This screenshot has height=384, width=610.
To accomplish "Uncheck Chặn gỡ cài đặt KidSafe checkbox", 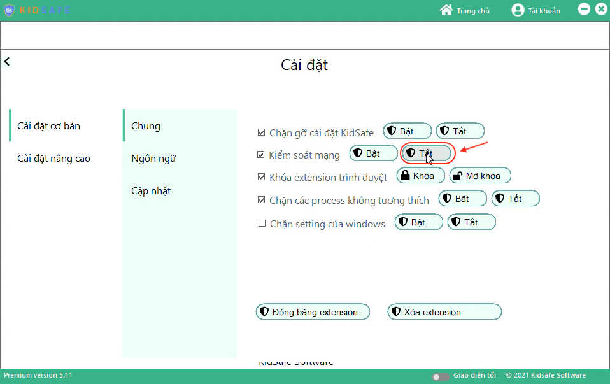I will [261, 132].
